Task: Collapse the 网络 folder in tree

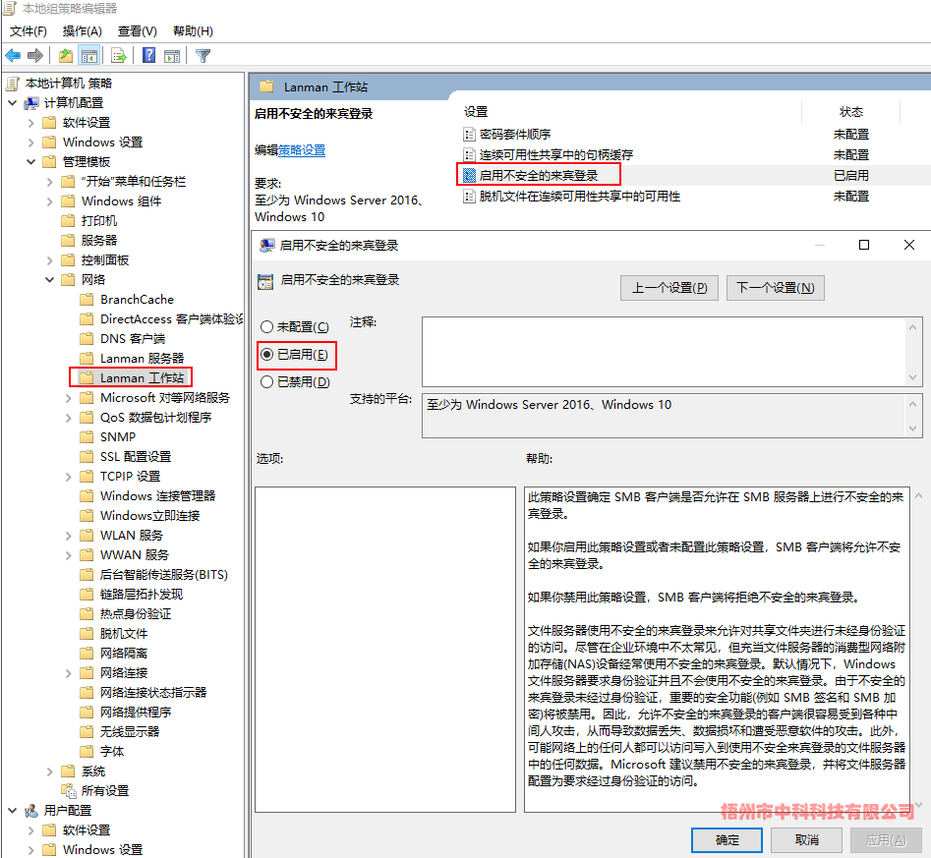Action: click(x=49, y=280)
